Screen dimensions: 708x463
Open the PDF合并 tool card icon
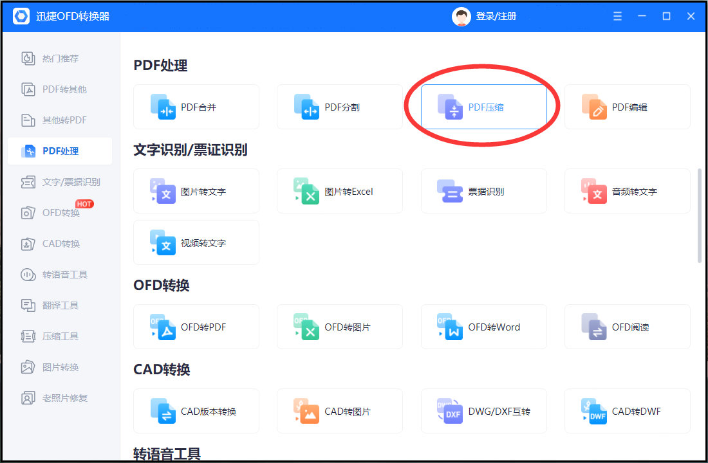click(x=163, y=107)
